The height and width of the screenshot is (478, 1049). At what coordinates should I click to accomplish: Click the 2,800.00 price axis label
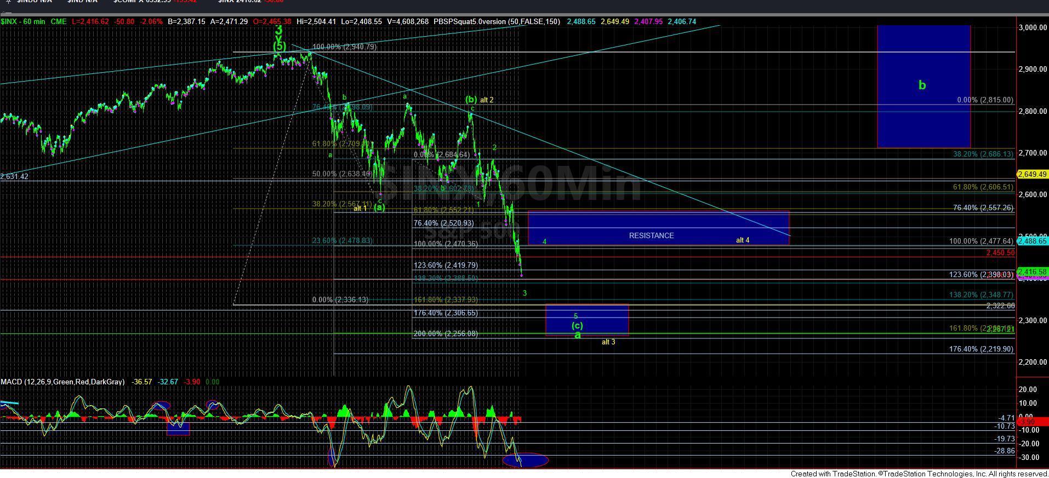pyautogui.click(x=1033, y=111)
